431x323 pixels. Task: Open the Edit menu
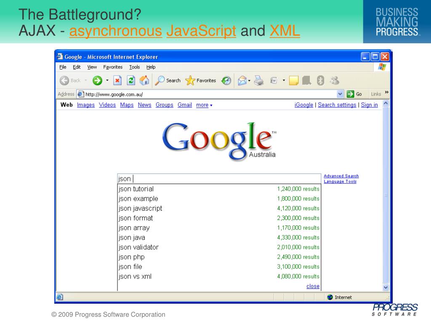(x=77, y=67)
